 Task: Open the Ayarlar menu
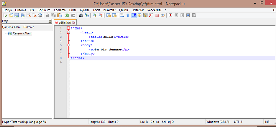pos(84,10)
